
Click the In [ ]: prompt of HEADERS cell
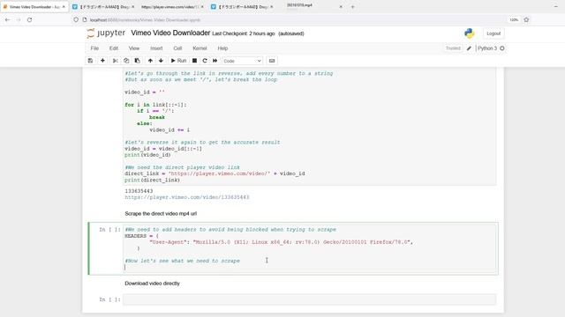[109, 229]
